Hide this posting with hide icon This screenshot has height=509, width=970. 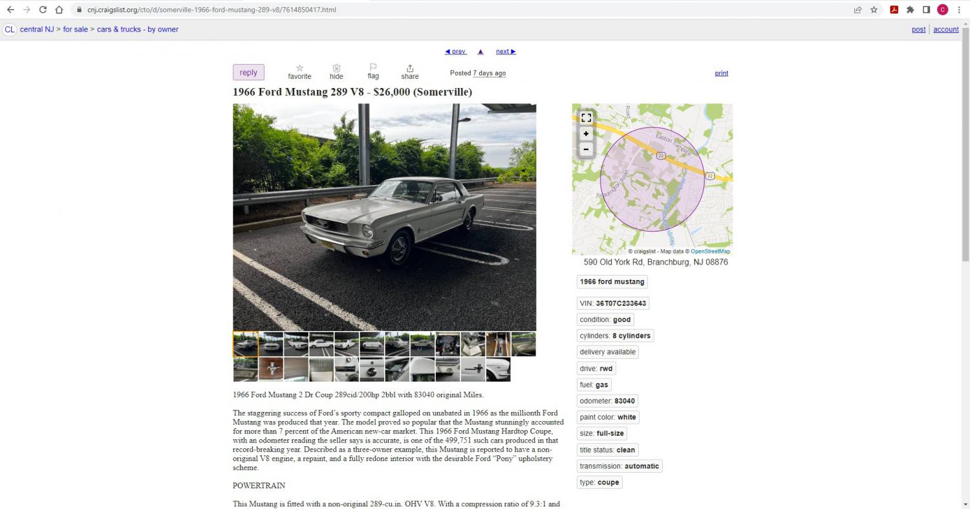pyautogui.click(x=336, y=68)
